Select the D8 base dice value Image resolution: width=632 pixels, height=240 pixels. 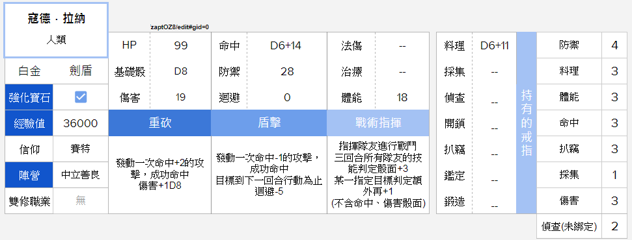pos(181,71)
